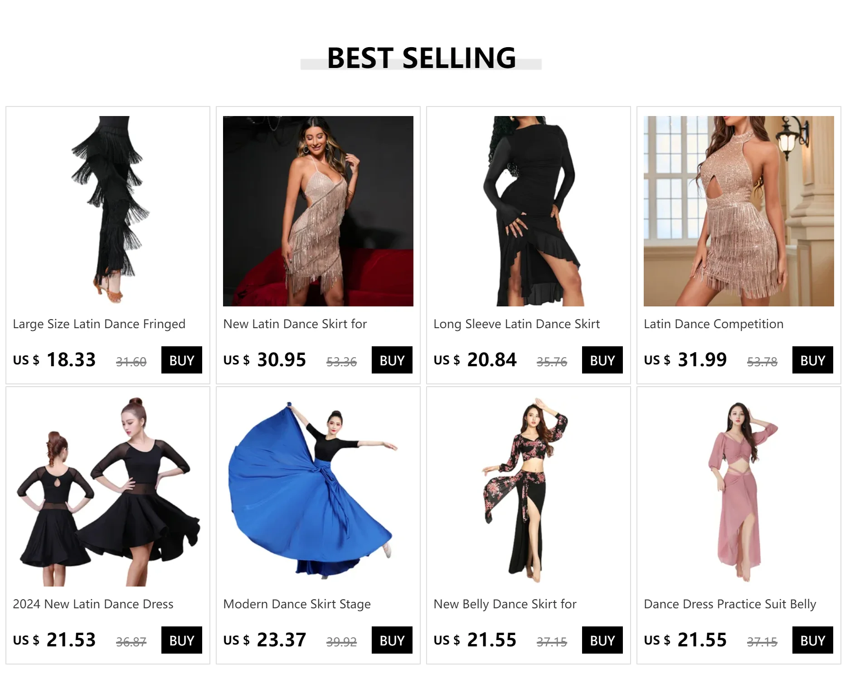Open the blue modern dance skirt image
This screenshot has width=845, height=679.
coord(318,491)
